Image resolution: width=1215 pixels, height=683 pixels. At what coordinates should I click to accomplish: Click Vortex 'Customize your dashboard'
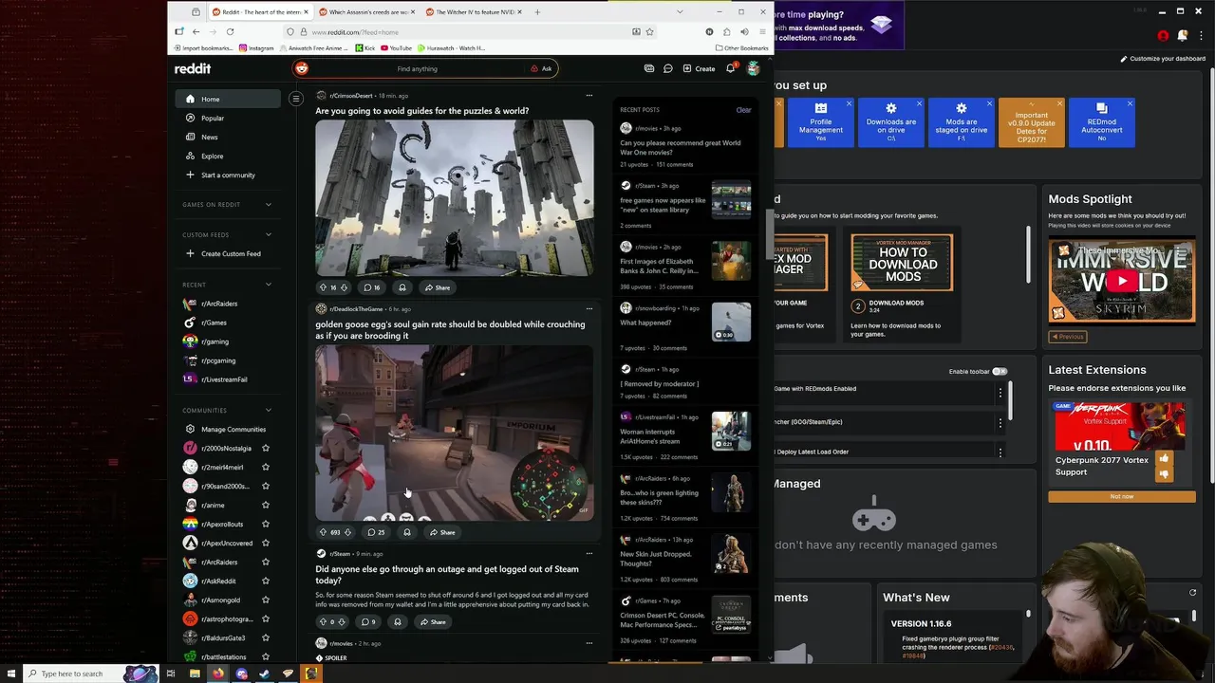pyautogui.click(x=1163, y=59)
